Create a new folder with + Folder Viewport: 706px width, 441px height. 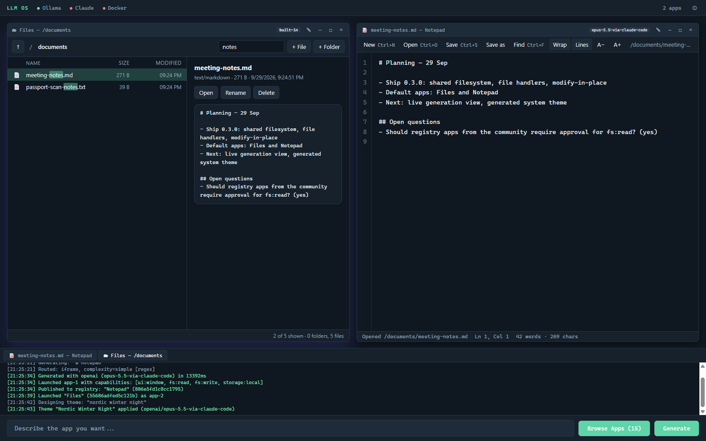[x=329, y=47]
